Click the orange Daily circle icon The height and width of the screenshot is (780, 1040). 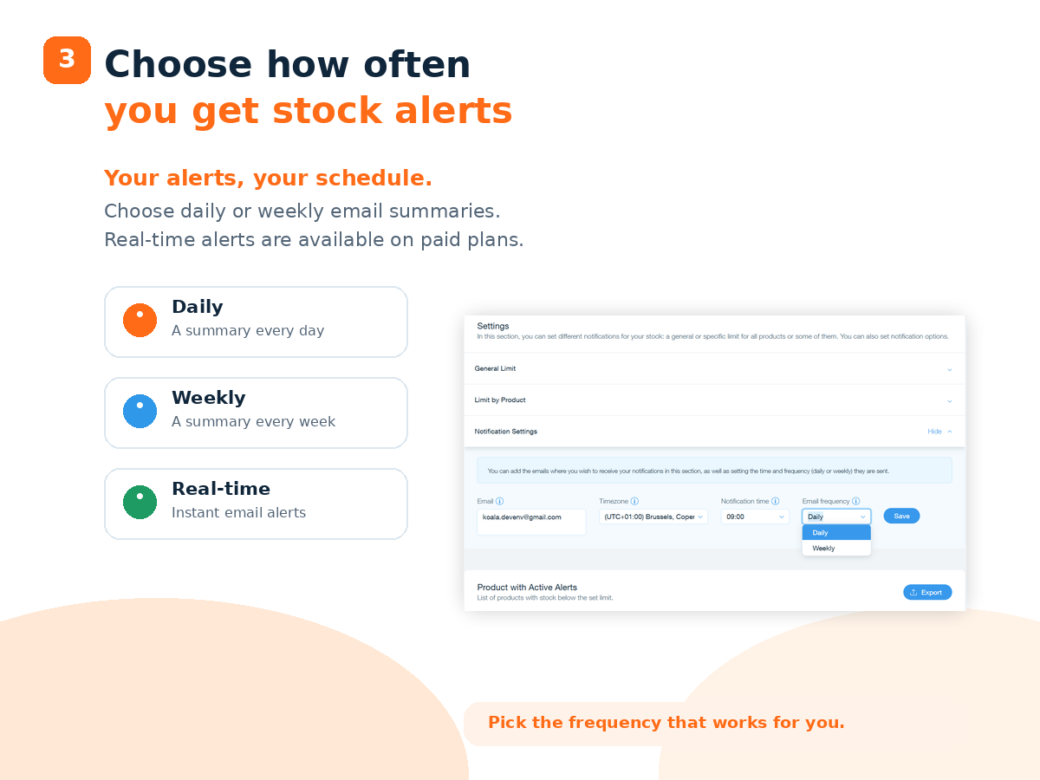pyautogui.click(x=140, y=320)
